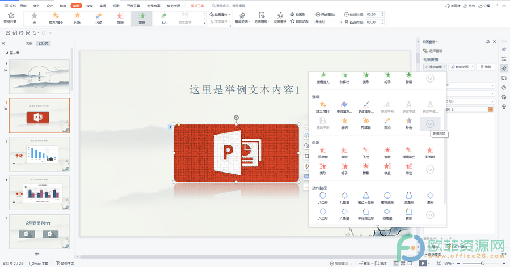Pin the 动画窗格 task pane

pyautogui.click(x=487, y=41)
